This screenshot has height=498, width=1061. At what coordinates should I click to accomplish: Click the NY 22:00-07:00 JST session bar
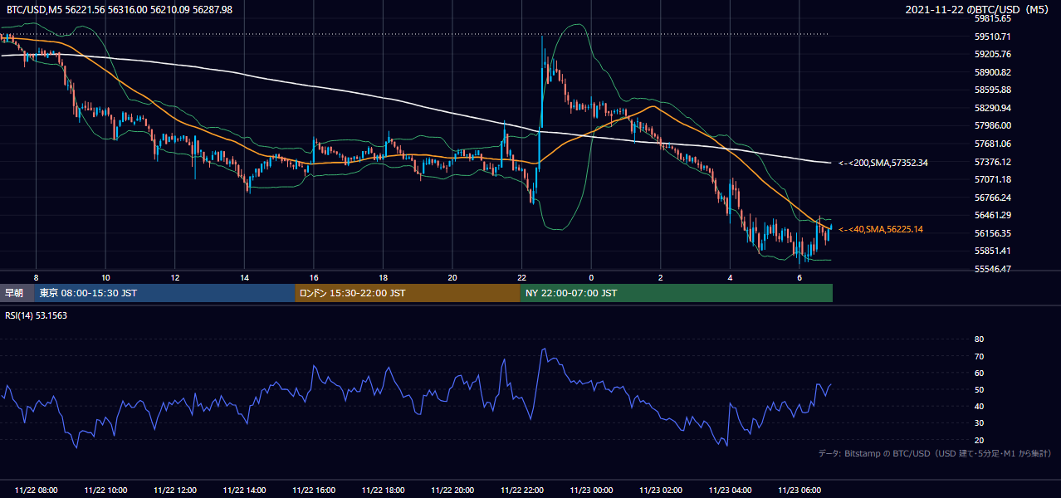click(676, 293)
